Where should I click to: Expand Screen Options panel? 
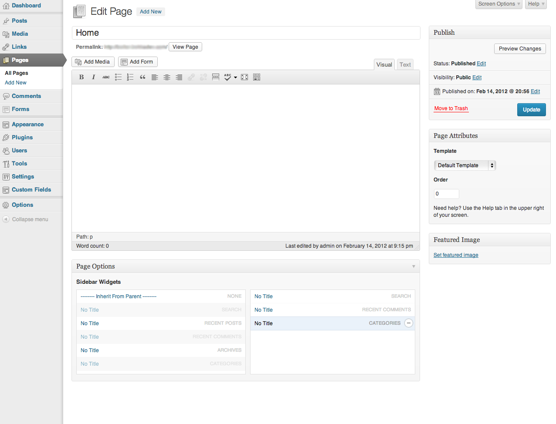(499, 4)
